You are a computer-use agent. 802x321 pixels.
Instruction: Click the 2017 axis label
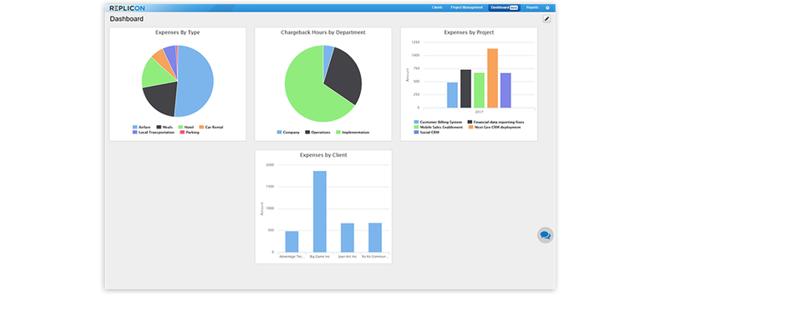coord(480,112)
